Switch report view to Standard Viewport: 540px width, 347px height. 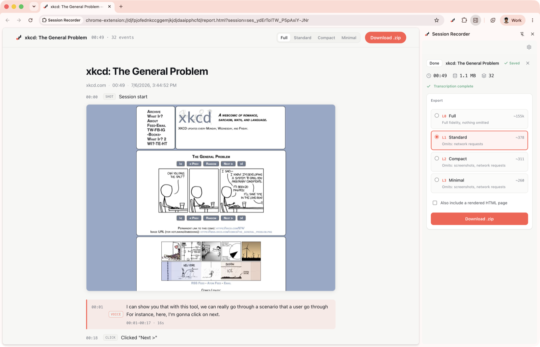(x=302, y=38)
